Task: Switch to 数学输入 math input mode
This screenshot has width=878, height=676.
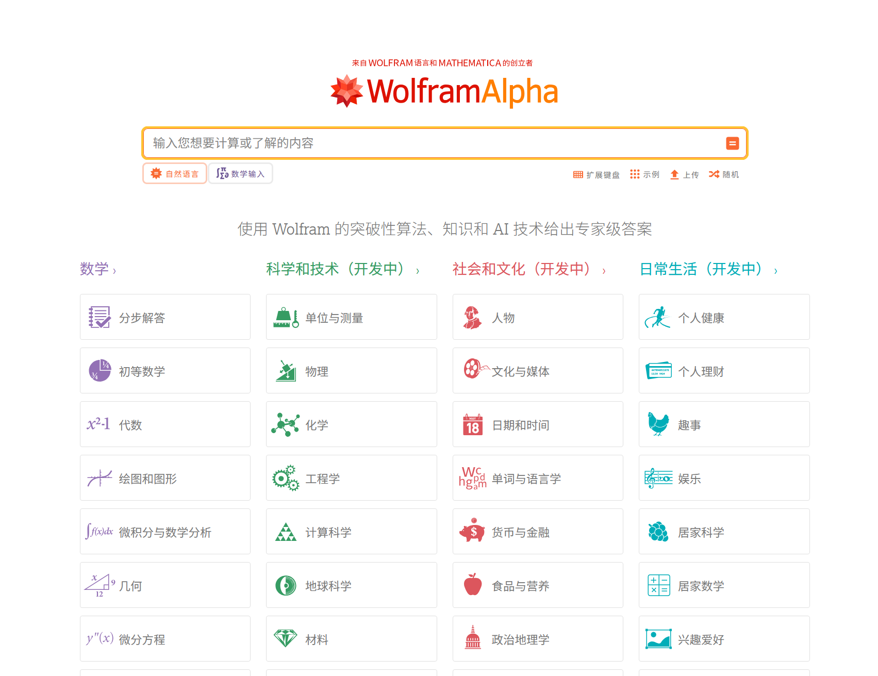Action: pyautogui.click(x=240, y=173)
